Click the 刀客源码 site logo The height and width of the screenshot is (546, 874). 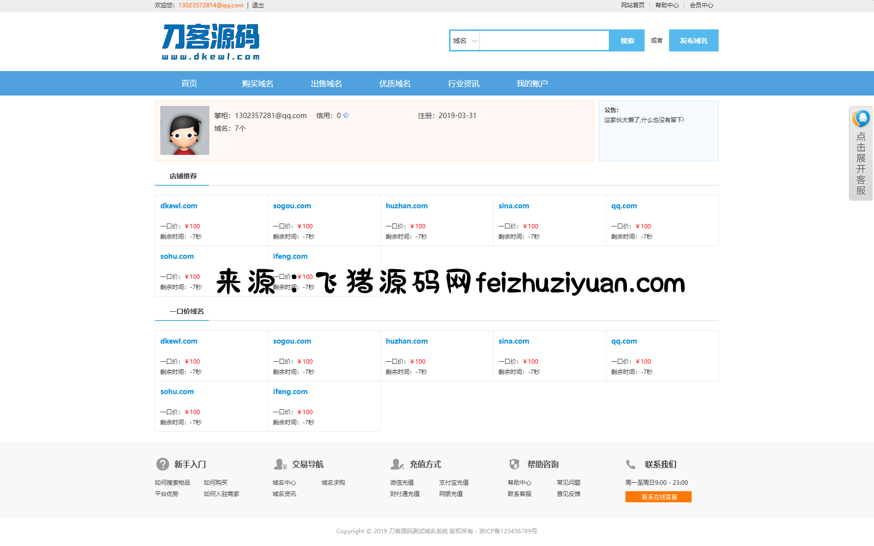coord(210,42)
